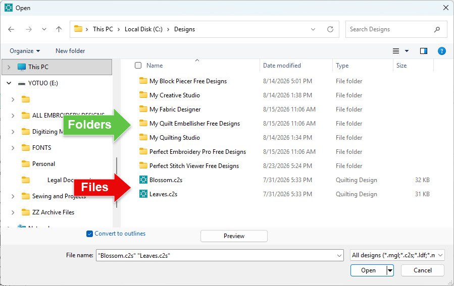Sort by the Name column header
Screen dimensions: 454x286
(155, 66)
